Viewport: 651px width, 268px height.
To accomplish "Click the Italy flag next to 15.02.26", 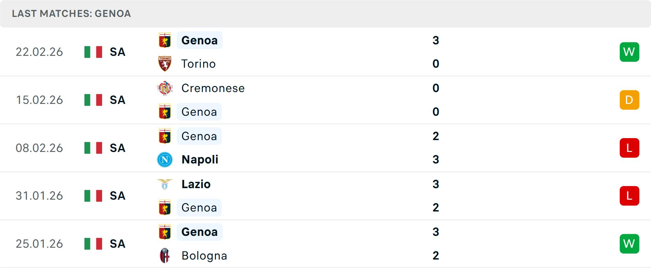I will pos(93,100).
